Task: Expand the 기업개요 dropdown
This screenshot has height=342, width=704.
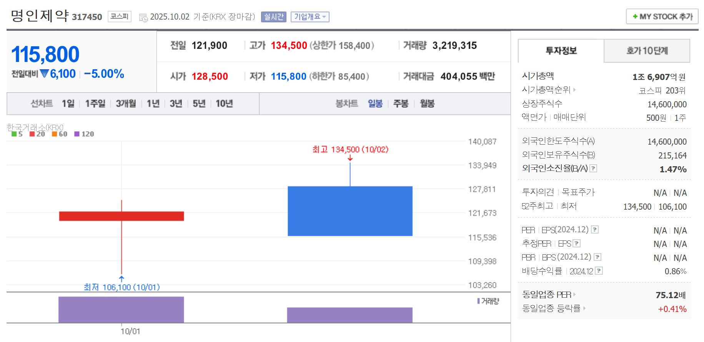Action: point(310,17)
